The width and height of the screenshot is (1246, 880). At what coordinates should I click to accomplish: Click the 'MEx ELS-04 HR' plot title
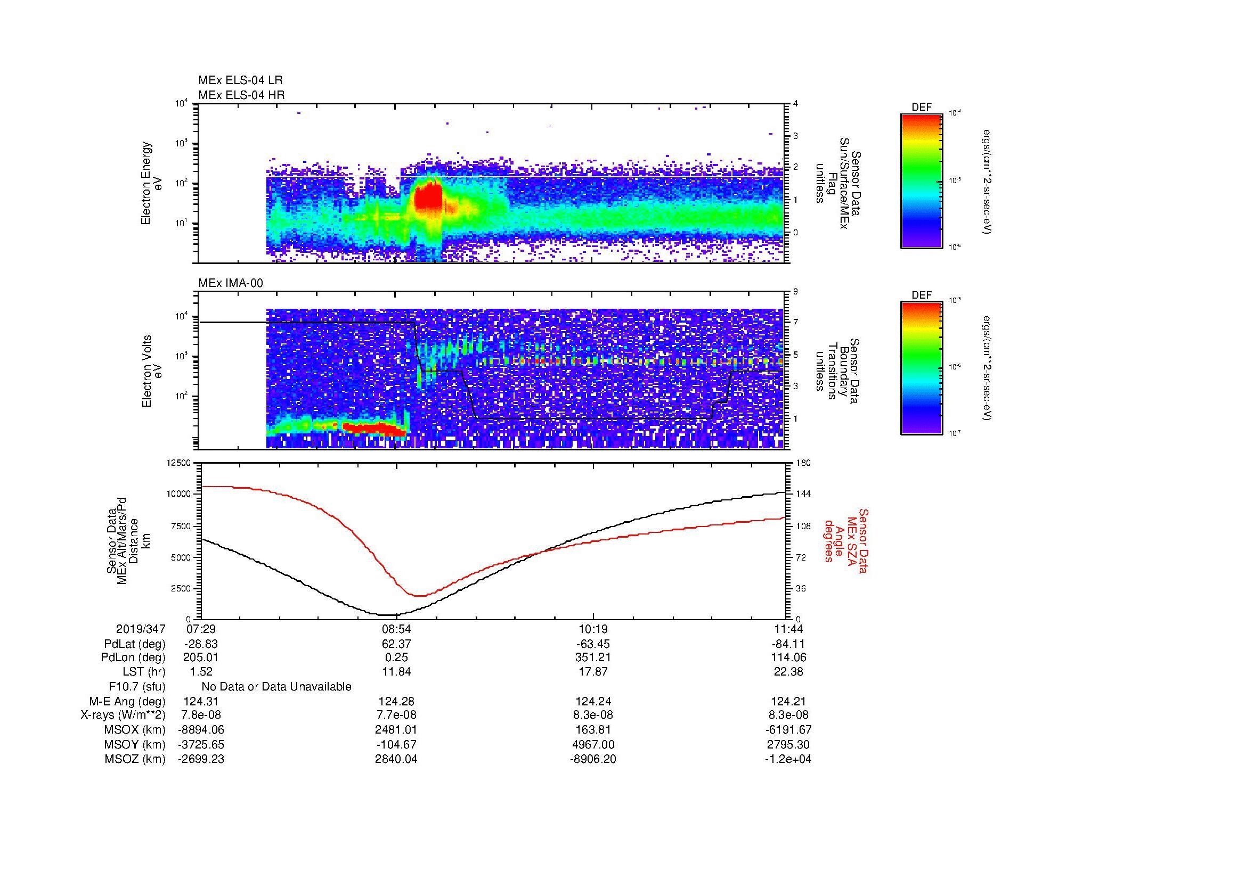click(x=241, y=95)
